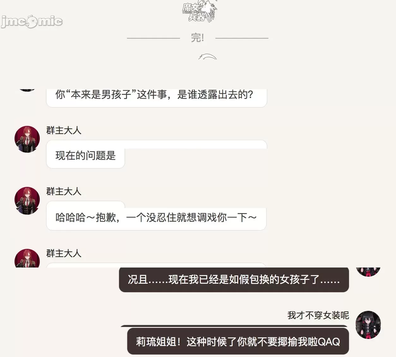Click the 魔女兵器 title logo
Image resolution: width=396 pixels, height=357 pixels.
pos(200,12)
